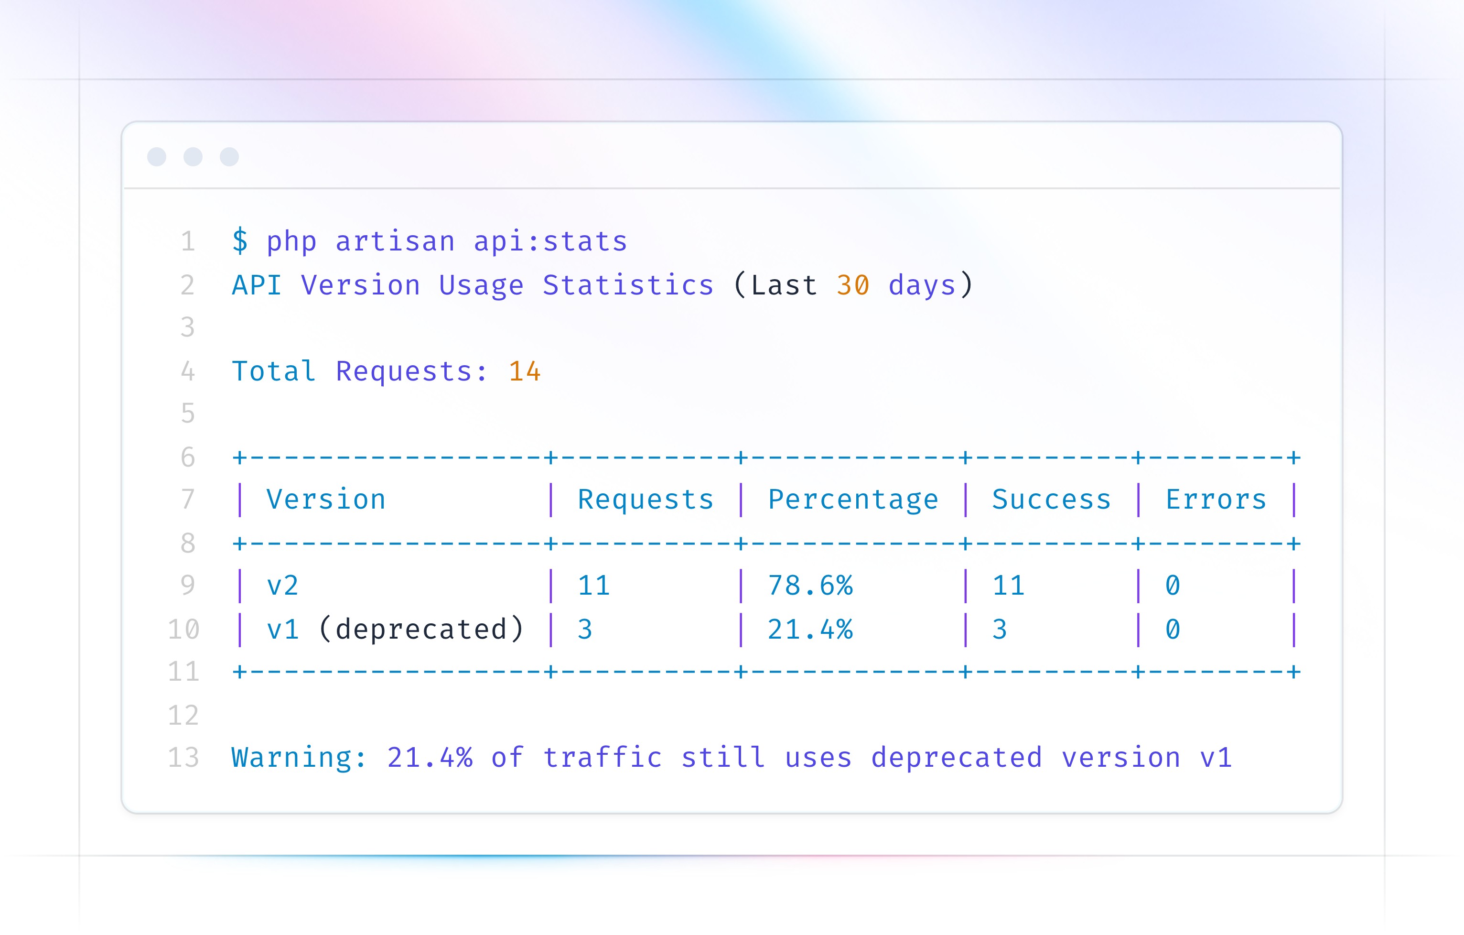This screenshot has width=1464, height=935.
Task: Click the dollar sign prompt symbol
Action: coord(240,241)
